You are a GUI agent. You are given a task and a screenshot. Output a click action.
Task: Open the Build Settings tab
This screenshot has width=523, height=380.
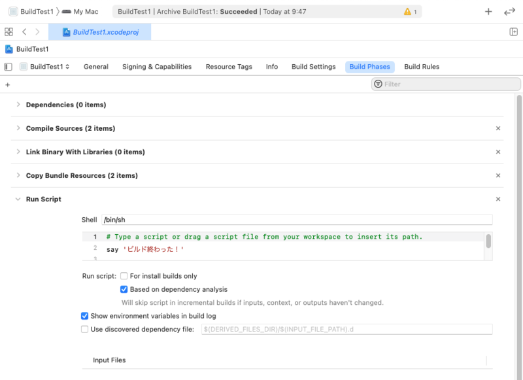(x=314, y=67)
